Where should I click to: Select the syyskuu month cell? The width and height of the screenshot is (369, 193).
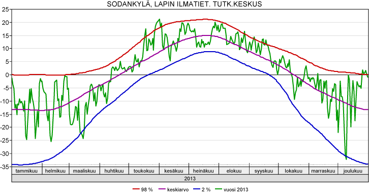(x=264, y=171)
